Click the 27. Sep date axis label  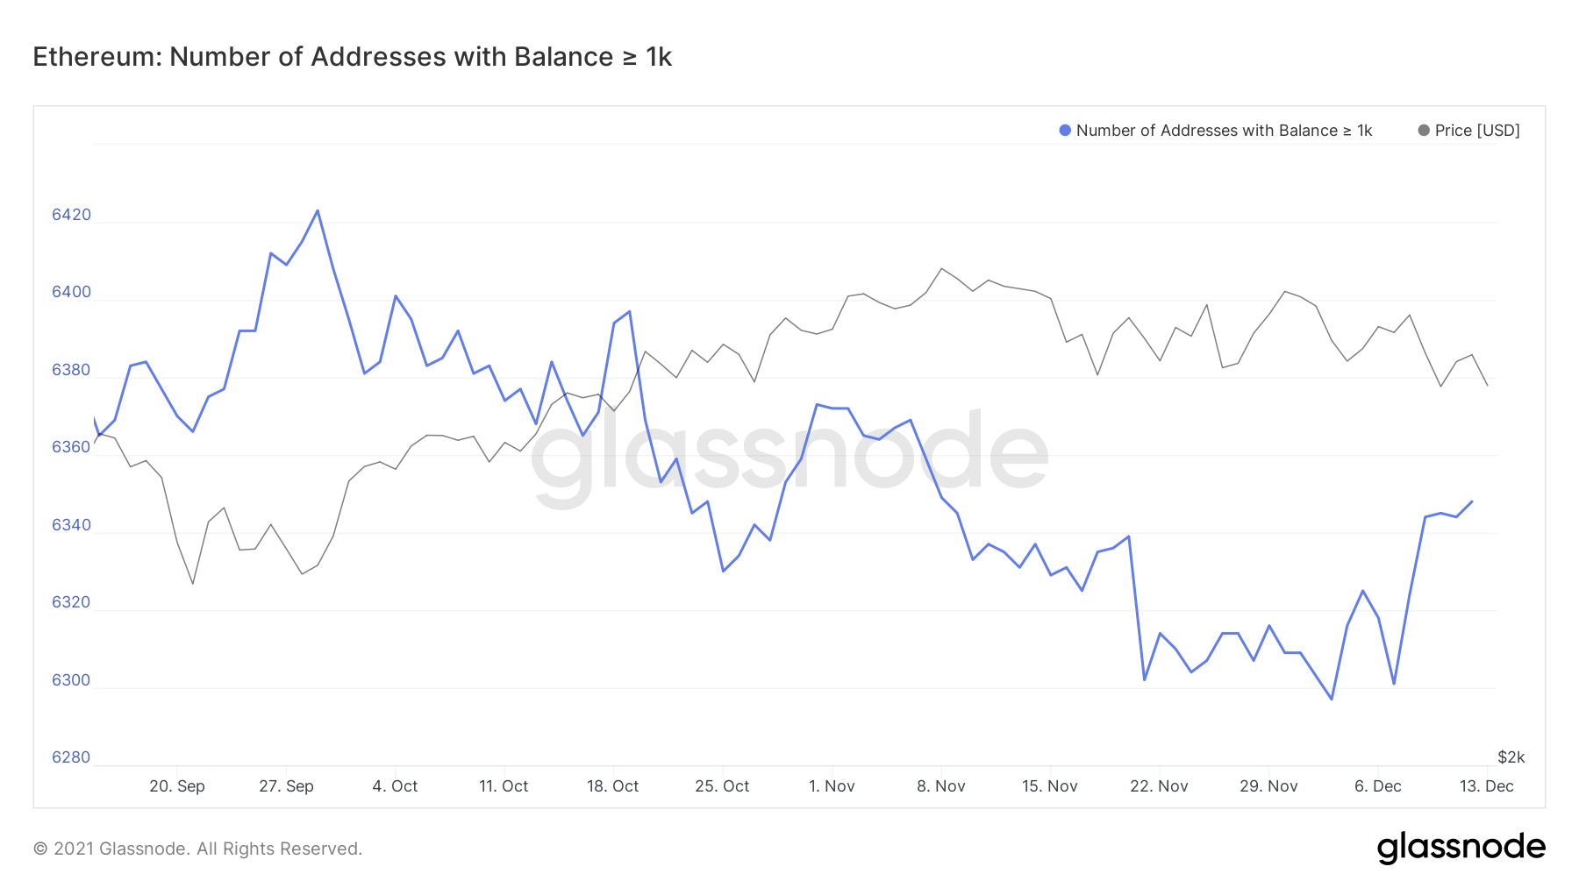(x=286, y=786)
